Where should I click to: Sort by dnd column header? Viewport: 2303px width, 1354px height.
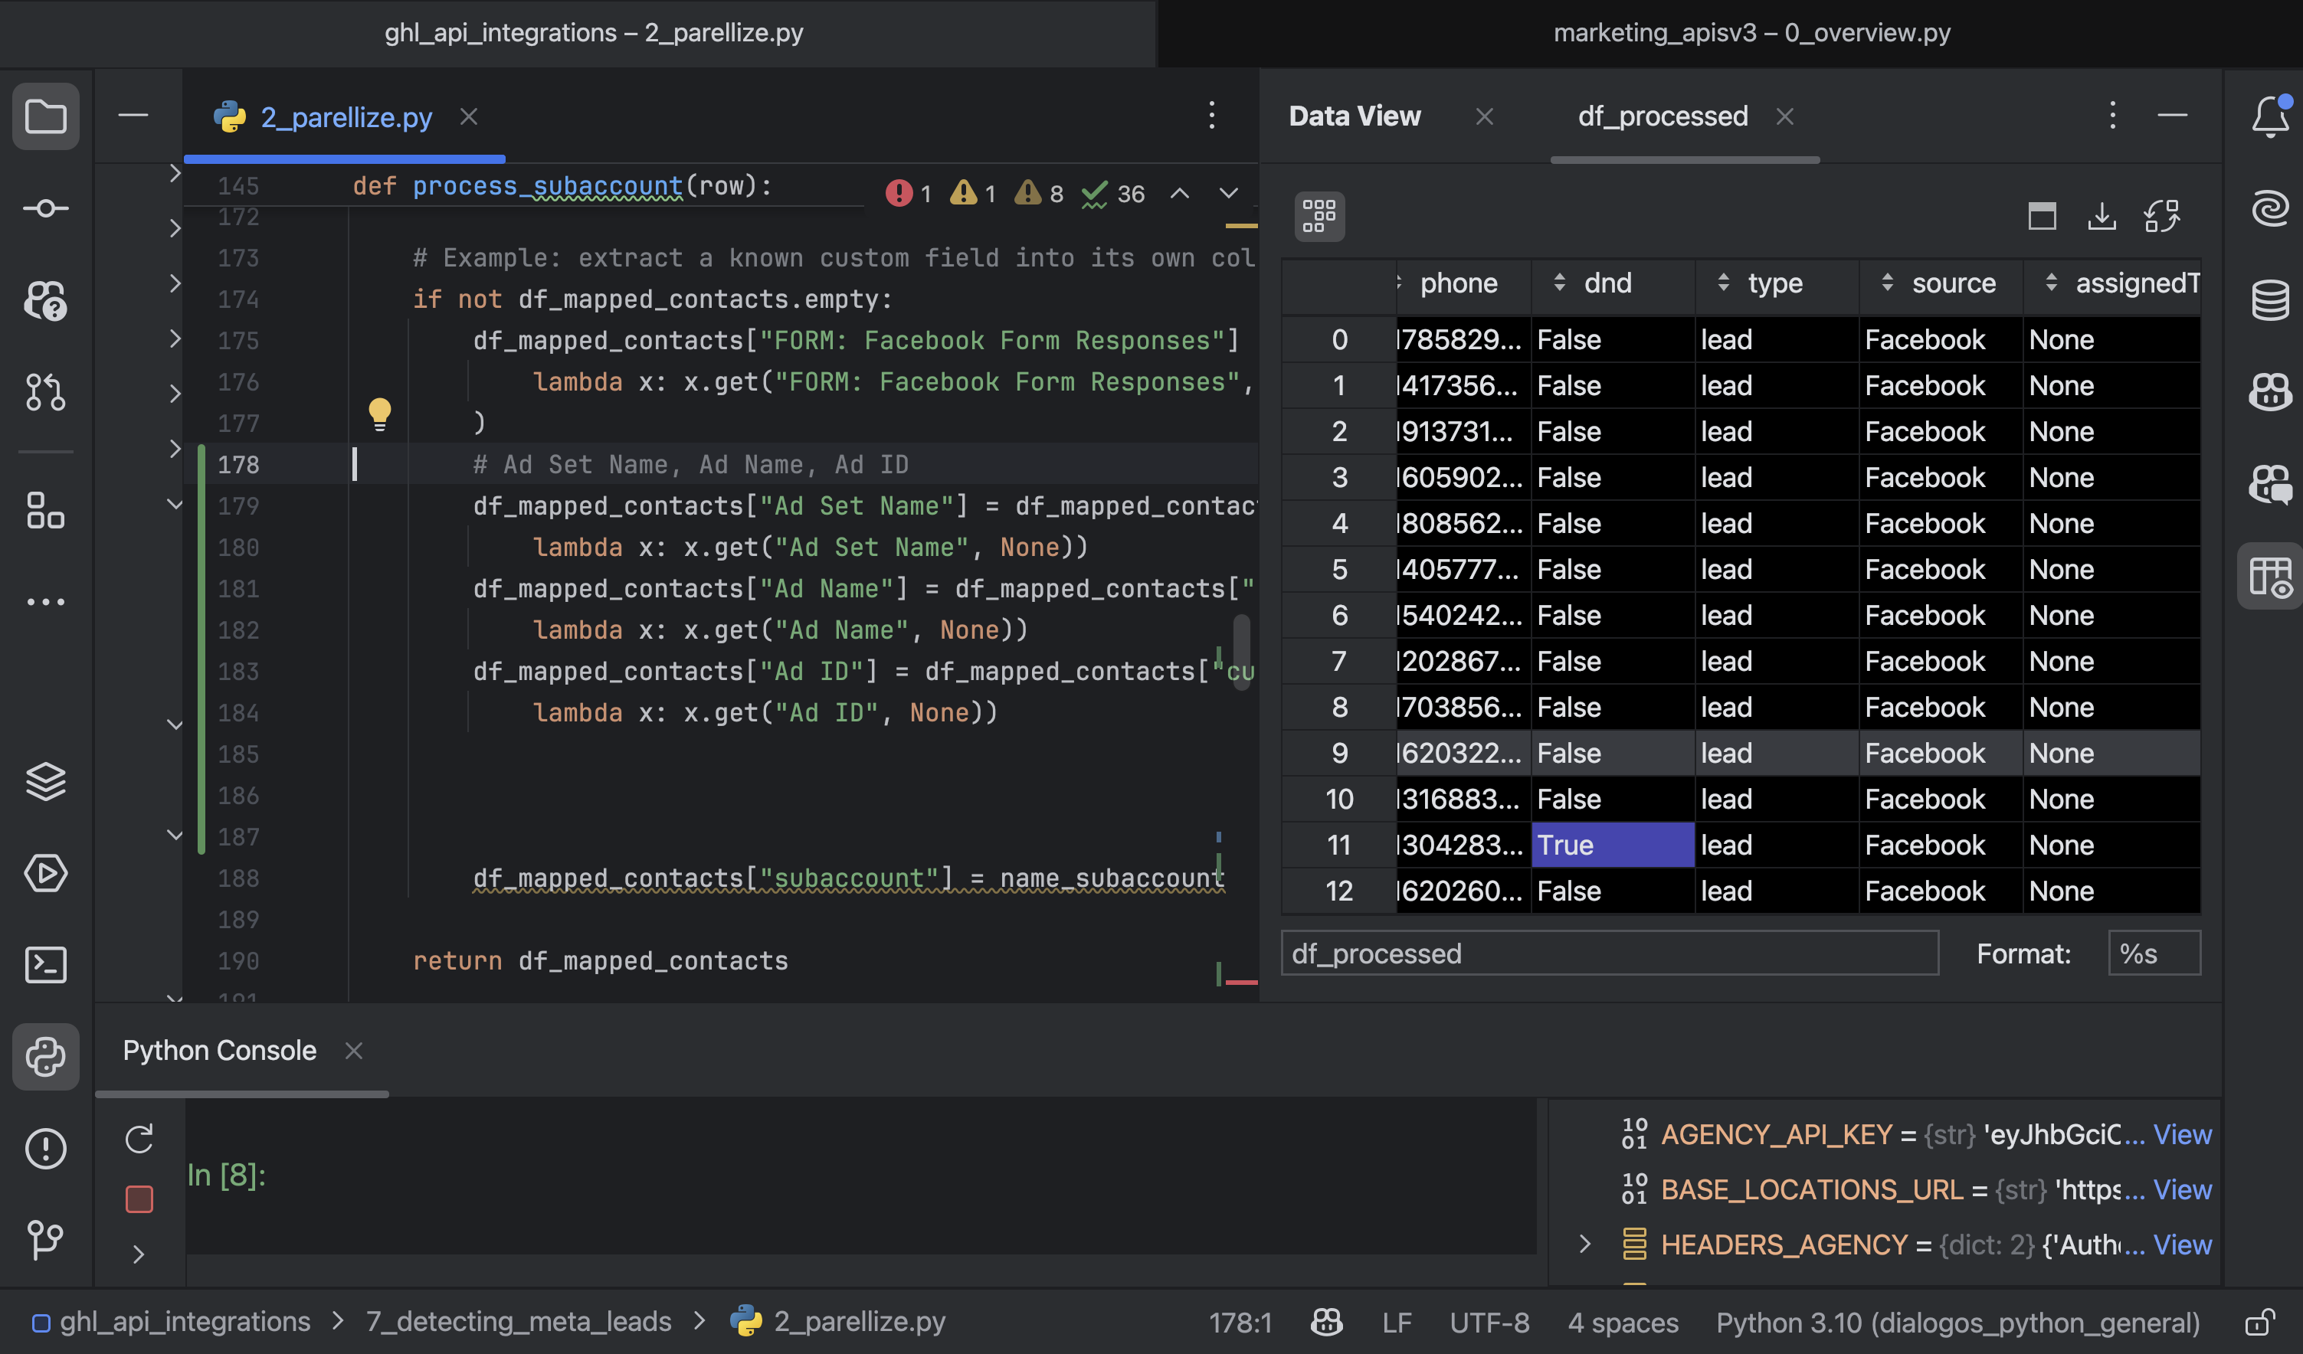1613,283
